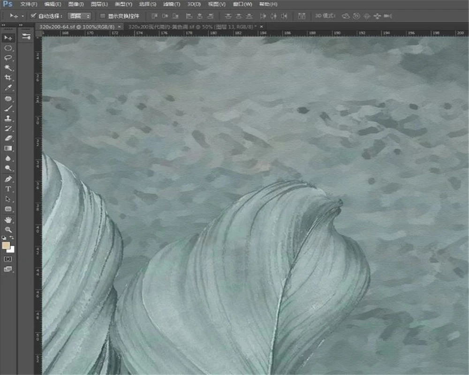The image size is (469, 375).
Task: Select the Clone Stamp tool
Action: (x=8, y=119)
